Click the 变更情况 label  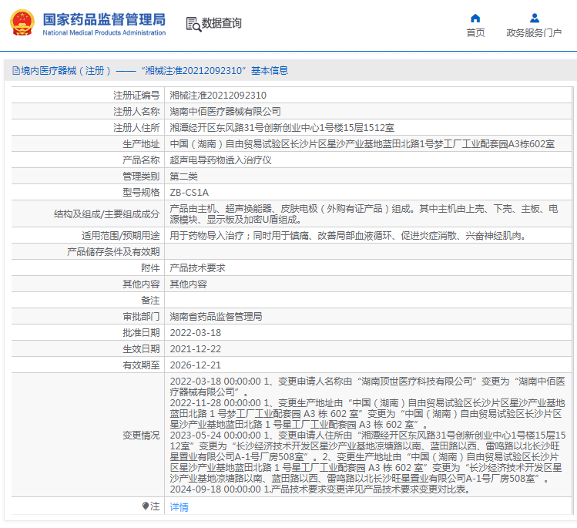point(141,436)
